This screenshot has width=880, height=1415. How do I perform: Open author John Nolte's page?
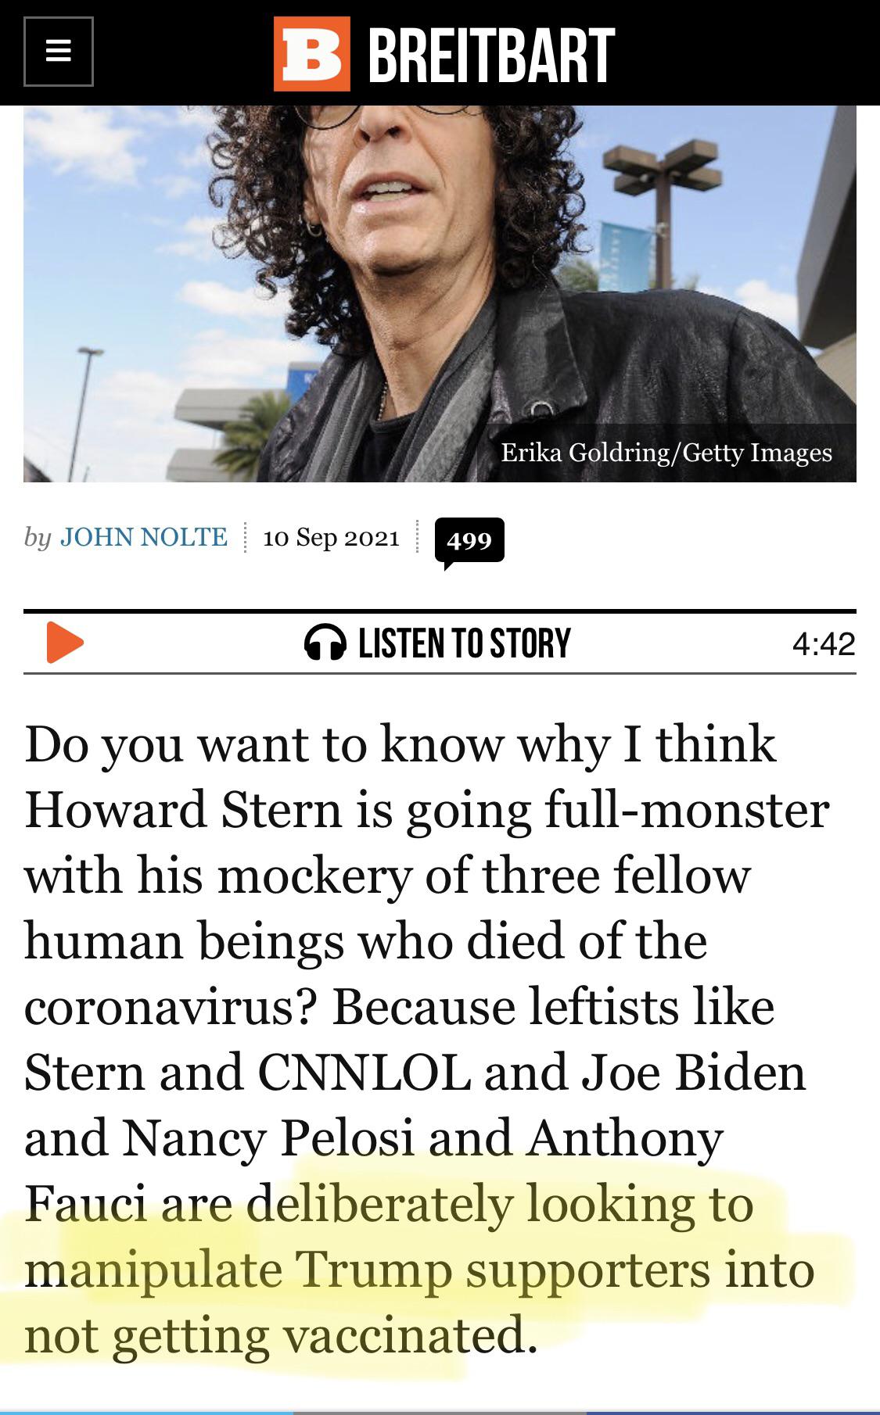click(x=144, y=537)
